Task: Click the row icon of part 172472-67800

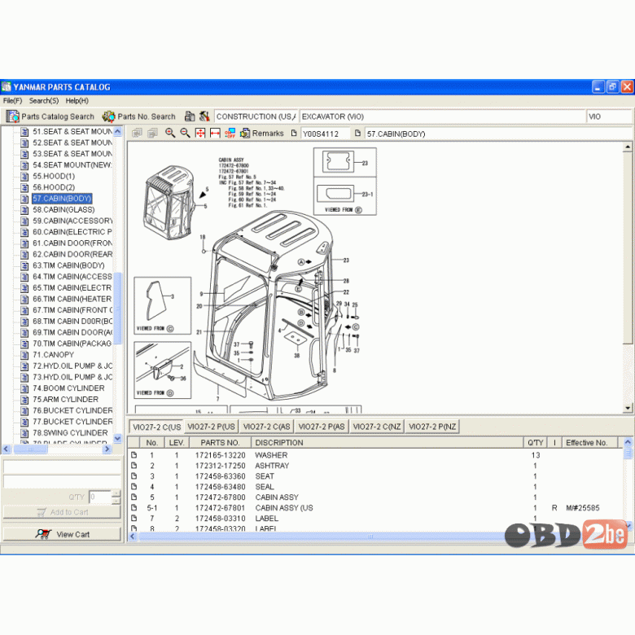Action: click(134, 497)
